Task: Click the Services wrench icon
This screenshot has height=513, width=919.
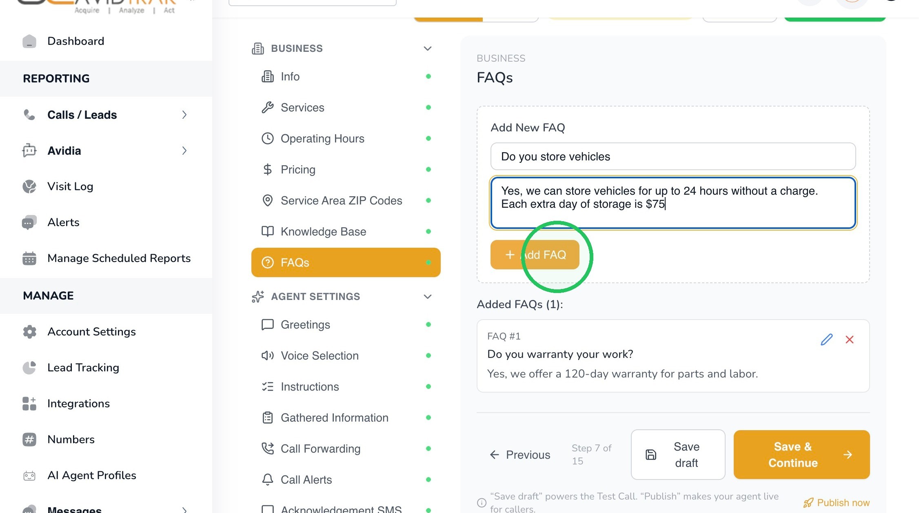Action: click(x=267, y=107)
